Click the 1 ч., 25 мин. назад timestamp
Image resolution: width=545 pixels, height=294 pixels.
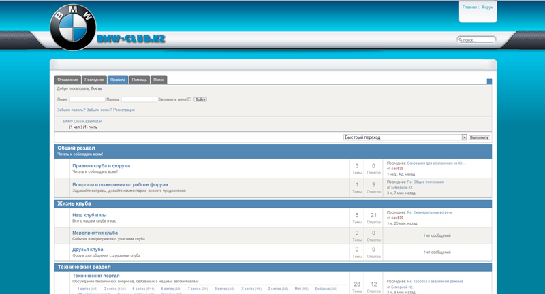click(x=402, y=223)
